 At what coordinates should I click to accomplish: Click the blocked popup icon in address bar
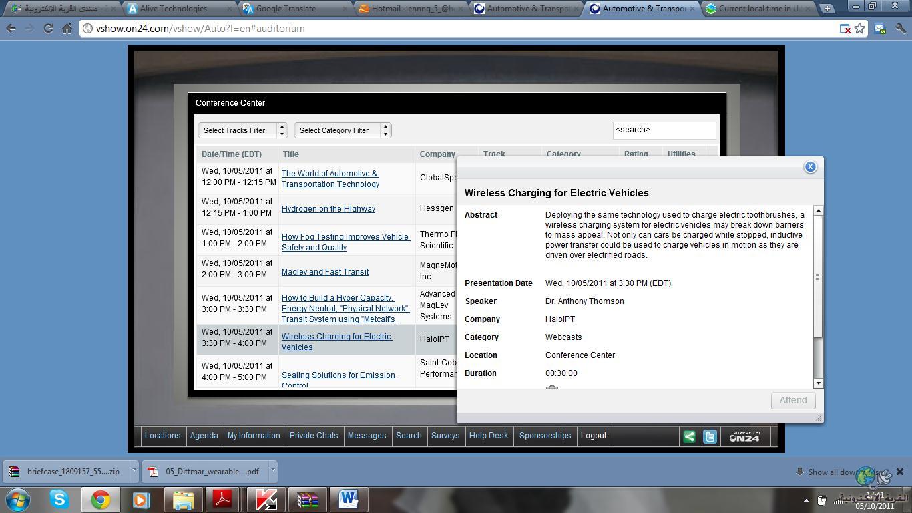pos(845,29)
